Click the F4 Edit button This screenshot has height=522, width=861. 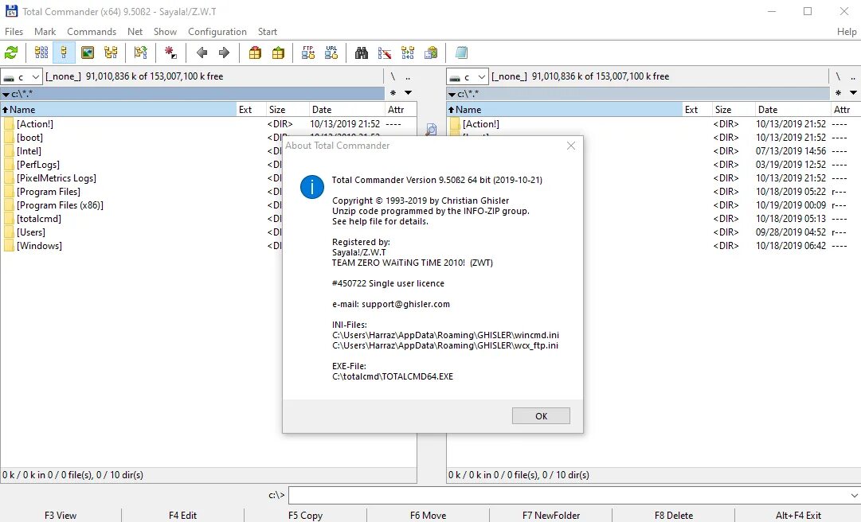coord(183,516)
